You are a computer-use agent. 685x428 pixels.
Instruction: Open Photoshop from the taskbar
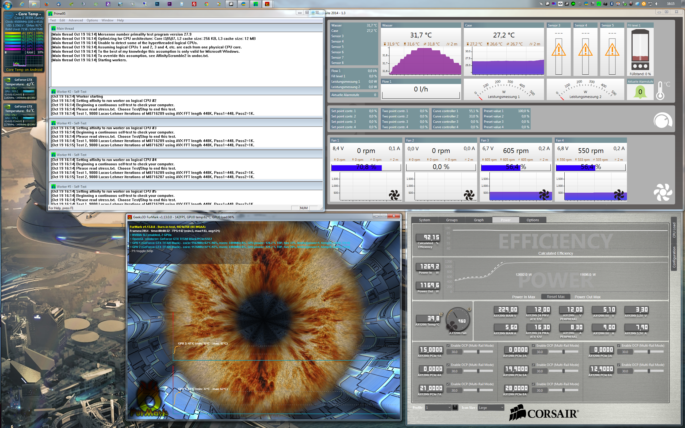pyautogui.click(x=157, y=4)
